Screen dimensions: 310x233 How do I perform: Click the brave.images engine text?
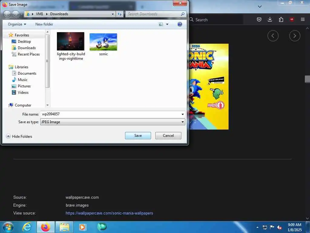tap(77, 205)
